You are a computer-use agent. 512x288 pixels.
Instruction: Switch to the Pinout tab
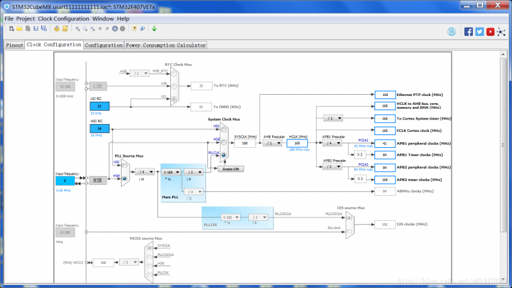tap(14, 45)
